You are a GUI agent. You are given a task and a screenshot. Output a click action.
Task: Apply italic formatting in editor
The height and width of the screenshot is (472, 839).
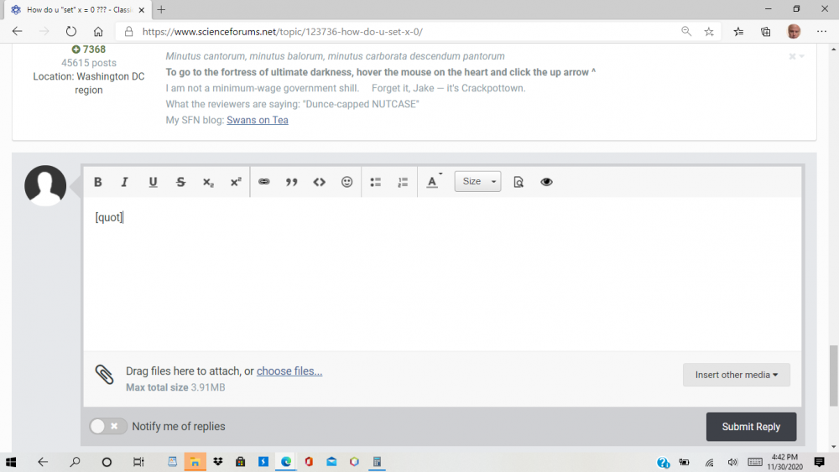[x=125, y=182]
